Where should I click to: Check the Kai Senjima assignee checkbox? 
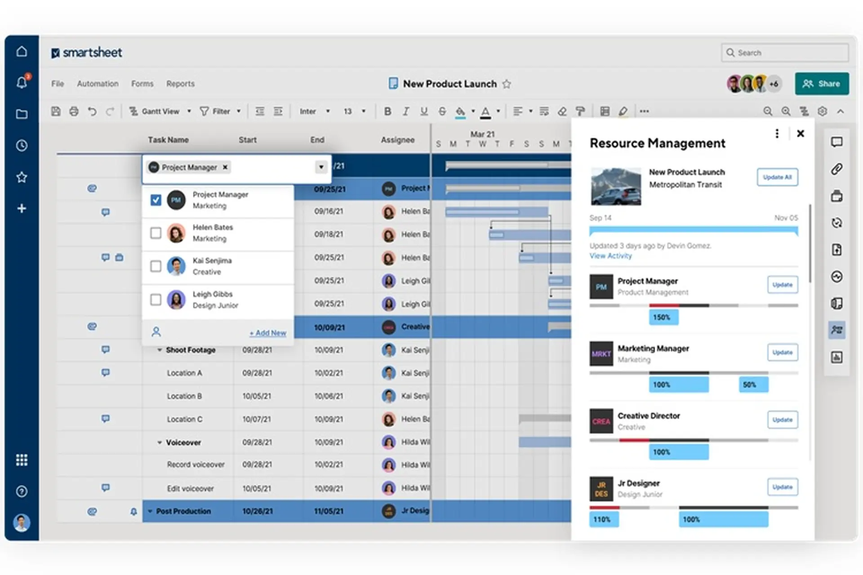coord(156,266)
